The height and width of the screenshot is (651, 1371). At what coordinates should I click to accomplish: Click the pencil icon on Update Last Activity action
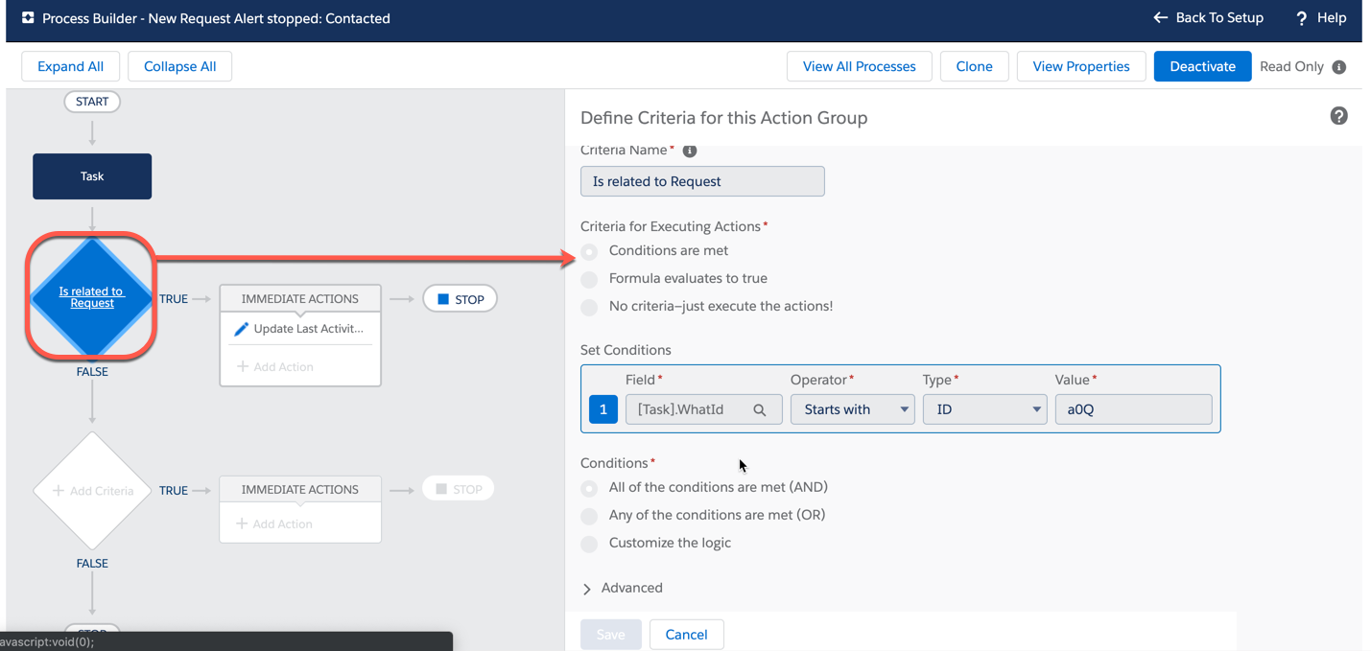coord(242,329)
